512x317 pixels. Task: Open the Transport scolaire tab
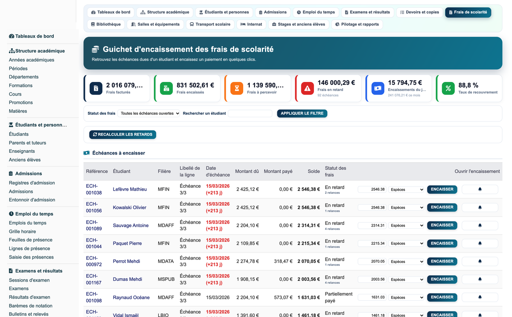210,24
